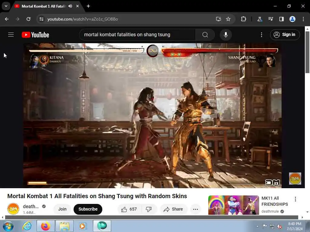The image size is (310, 232).
Task: Open MK11 All FRIENDSHIPS thumbnail
Action: click(233, 205)
